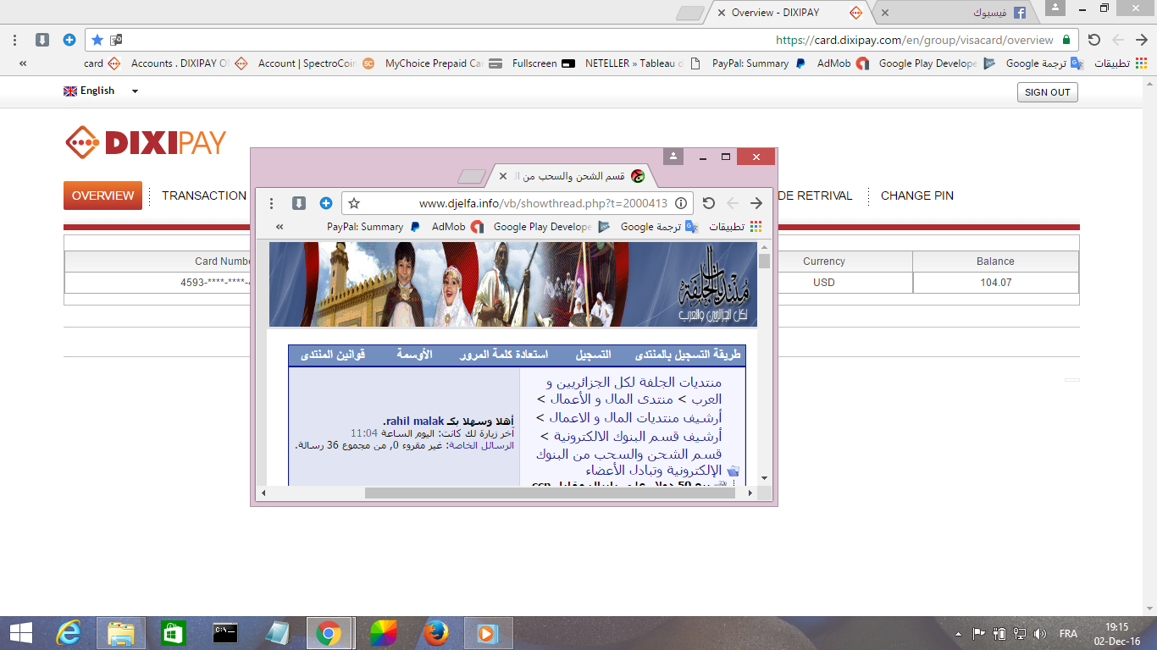Click forward arrow in djelfa window toolbar
This screenshot has width=1157, height=650.
756,203
